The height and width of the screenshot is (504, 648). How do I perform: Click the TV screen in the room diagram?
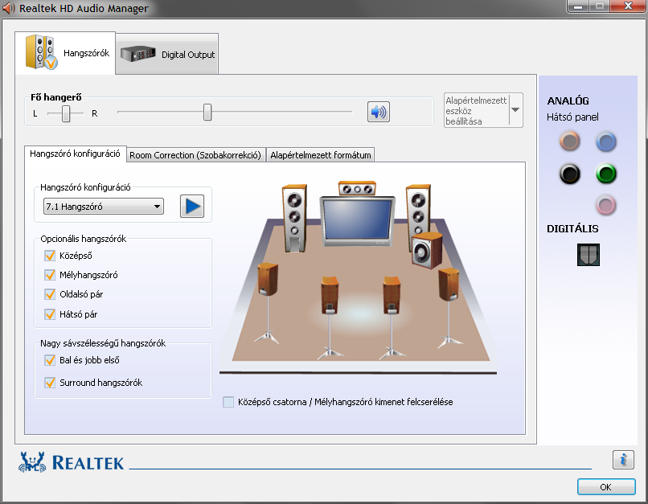(358, 221)
